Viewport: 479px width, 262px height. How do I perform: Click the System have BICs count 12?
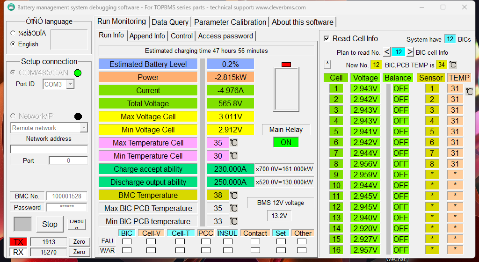tap(450, 39)
